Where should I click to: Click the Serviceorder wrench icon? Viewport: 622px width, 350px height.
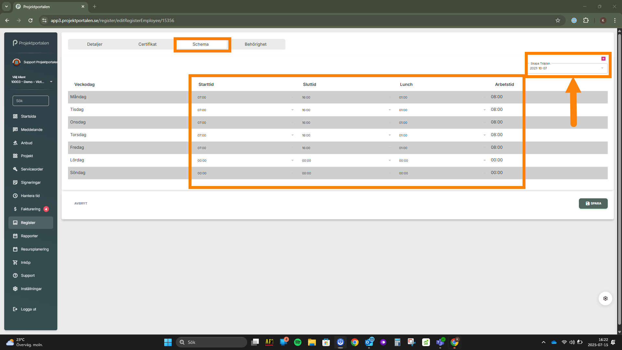pos(15,169)
